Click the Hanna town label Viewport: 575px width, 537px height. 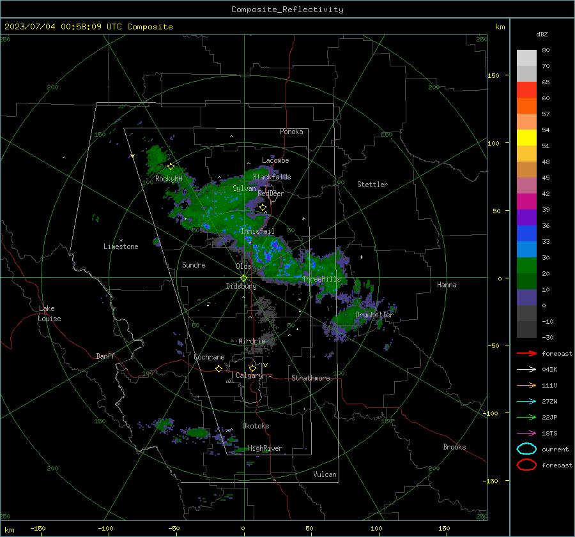447,285
